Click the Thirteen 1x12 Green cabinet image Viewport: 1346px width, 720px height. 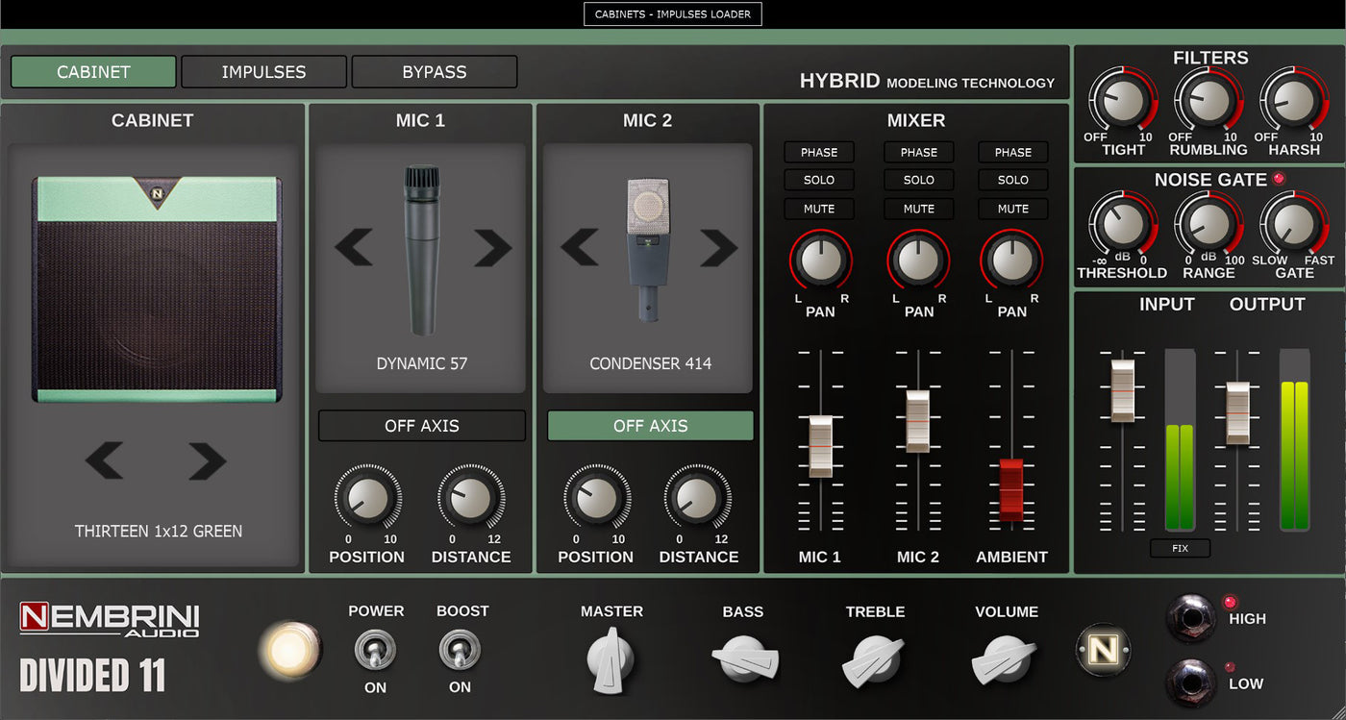coord(157,288)
